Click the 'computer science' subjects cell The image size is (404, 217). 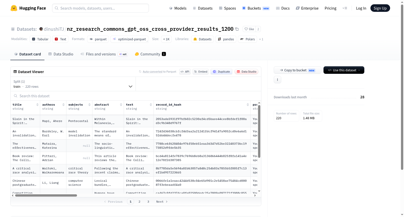[x=79, y=183]
